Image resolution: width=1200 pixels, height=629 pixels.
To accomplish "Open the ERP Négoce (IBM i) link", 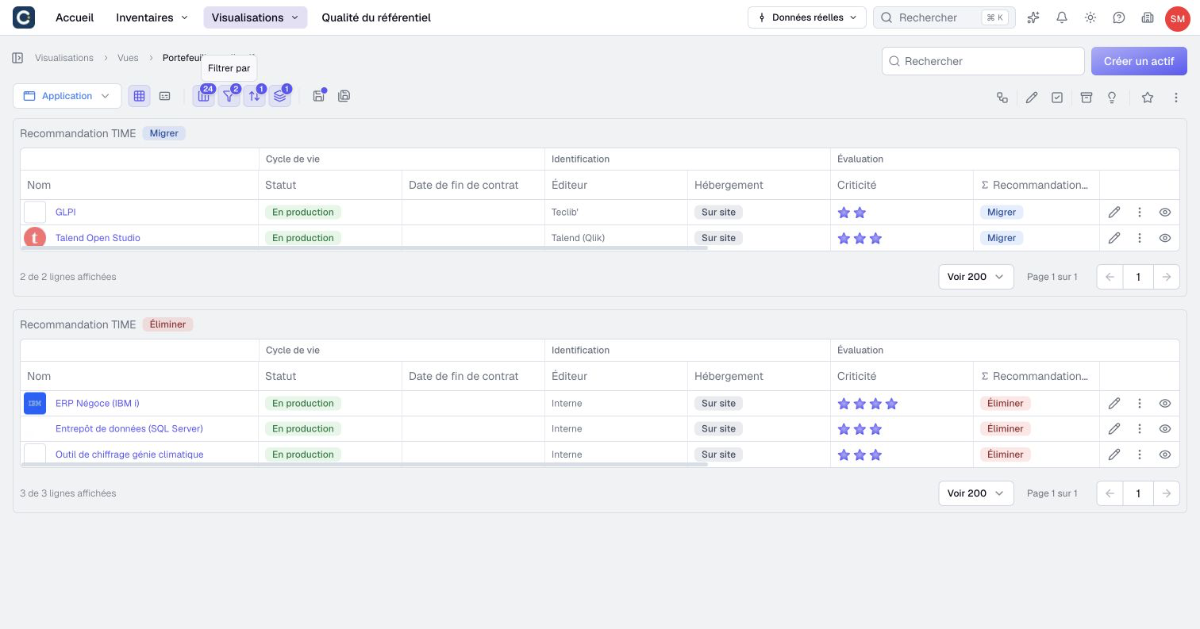I will (98, 404).
